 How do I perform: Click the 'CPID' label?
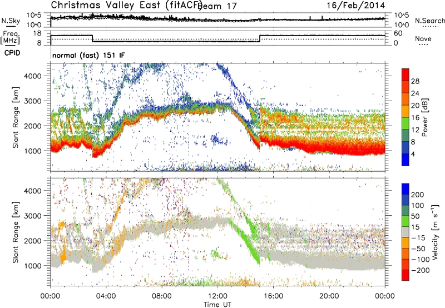(12, 53)
